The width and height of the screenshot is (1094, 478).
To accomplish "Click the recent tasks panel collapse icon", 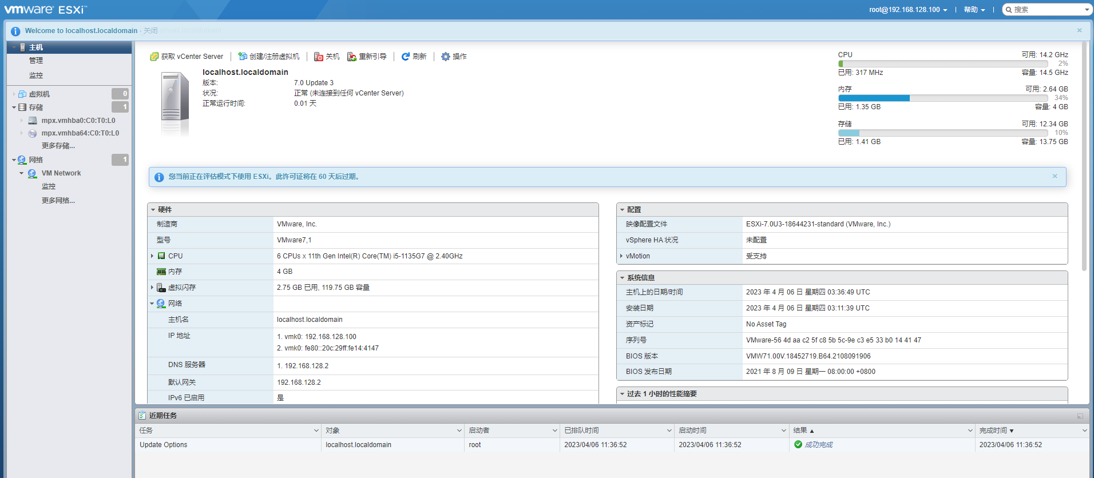I will (x=1080, y=416).
